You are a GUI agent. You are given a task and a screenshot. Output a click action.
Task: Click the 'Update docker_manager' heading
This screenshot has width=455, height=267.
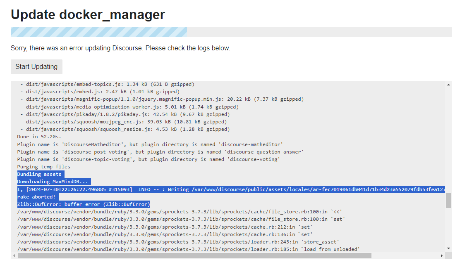(x=88, y=14)
